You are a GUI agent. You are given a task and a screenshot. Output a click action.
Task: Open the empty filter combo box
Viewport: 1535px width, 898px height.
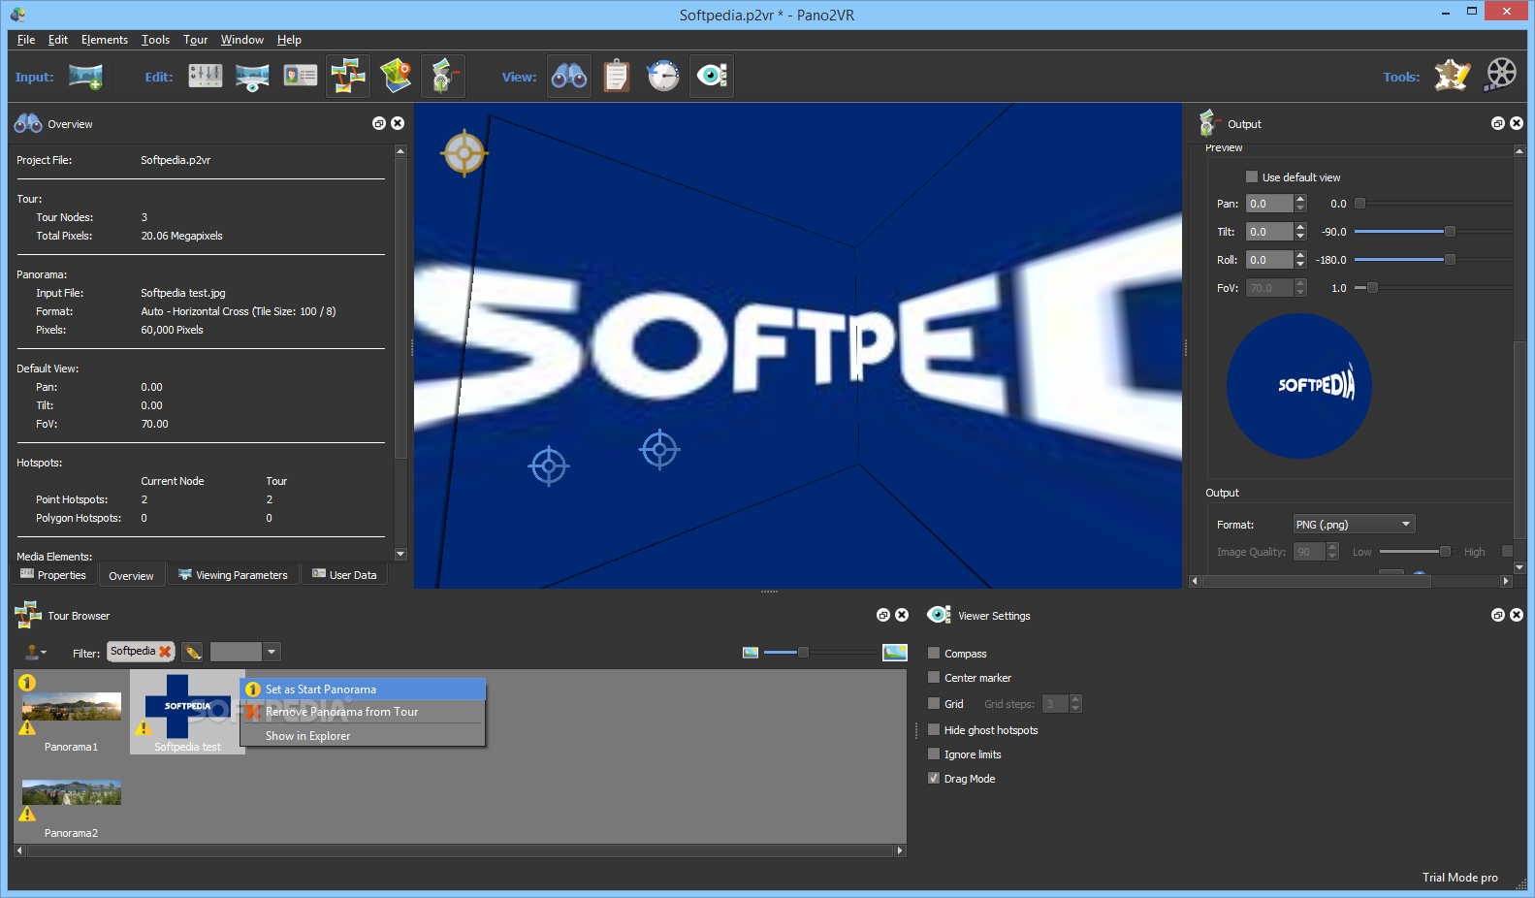(245, 652)
